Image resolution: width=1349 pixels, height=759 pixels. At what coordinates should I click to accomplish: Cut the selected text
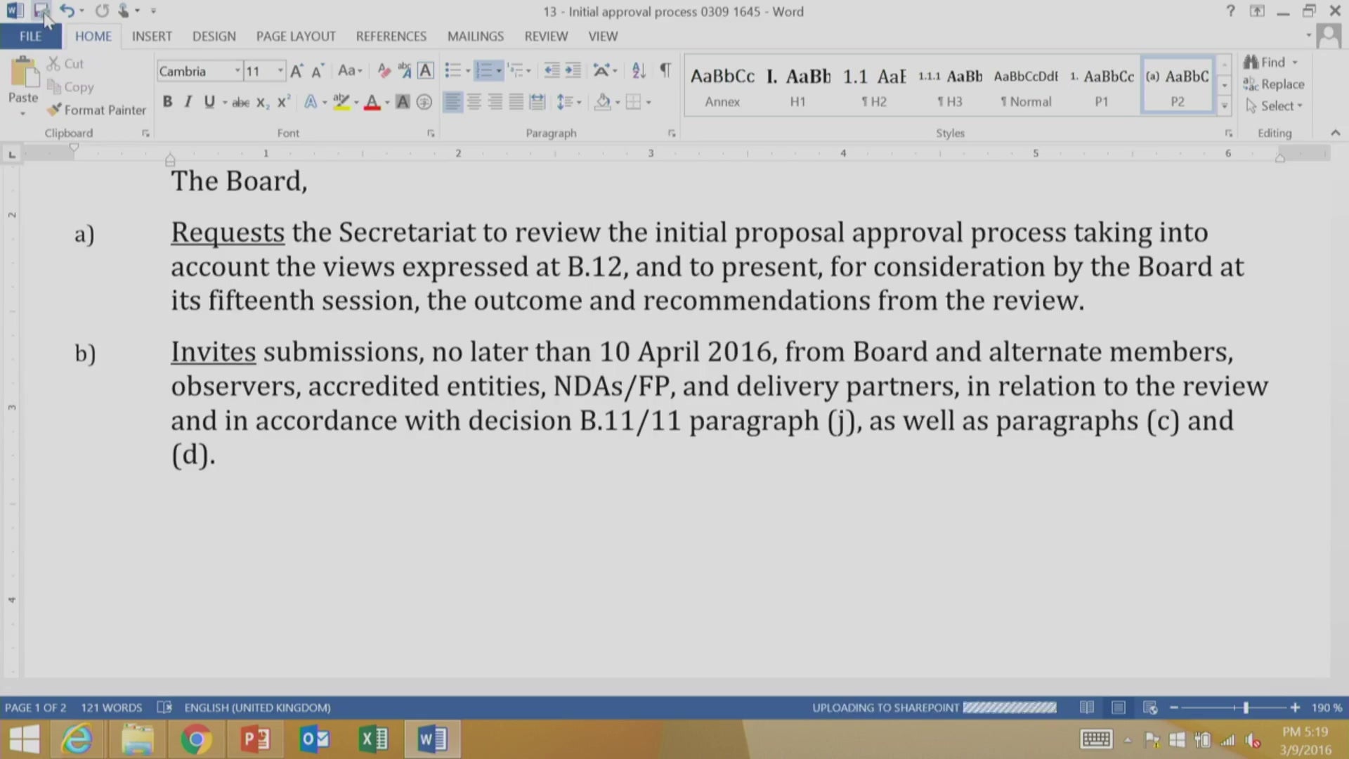65,63
